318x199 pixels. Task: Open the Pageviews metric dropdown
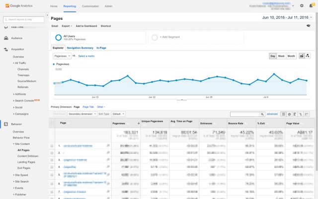point(62,56)
